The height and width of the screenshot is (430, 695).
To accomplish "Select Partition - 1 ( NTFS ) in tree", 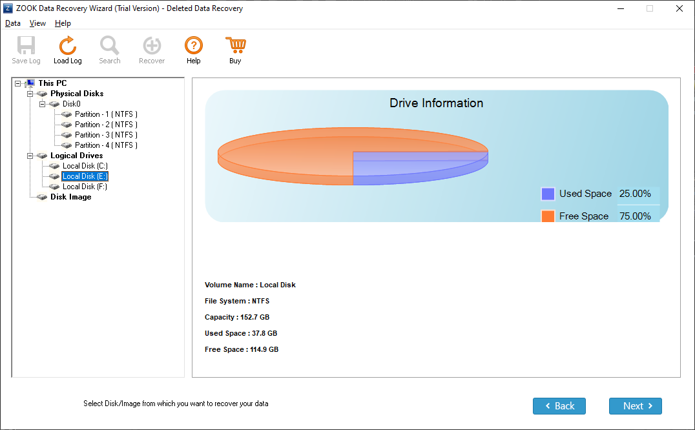I will coord(106,114).
